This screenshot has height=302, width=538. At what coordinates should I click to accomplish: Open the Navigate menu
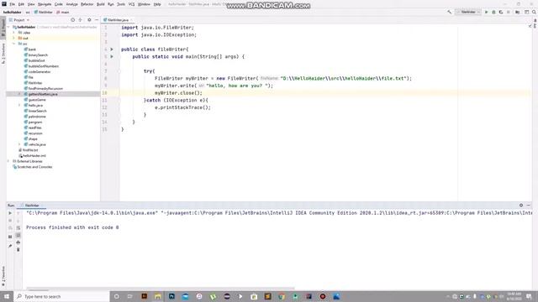coord(45,4)
